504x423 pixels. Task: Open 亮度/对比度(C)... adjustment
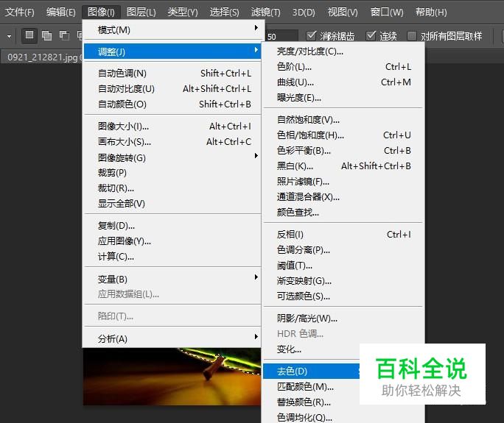click(x=343, y=51)
